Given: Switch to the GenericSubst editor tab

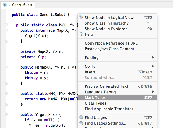Looking at the screenshot, I should click(x=18, y=5).
